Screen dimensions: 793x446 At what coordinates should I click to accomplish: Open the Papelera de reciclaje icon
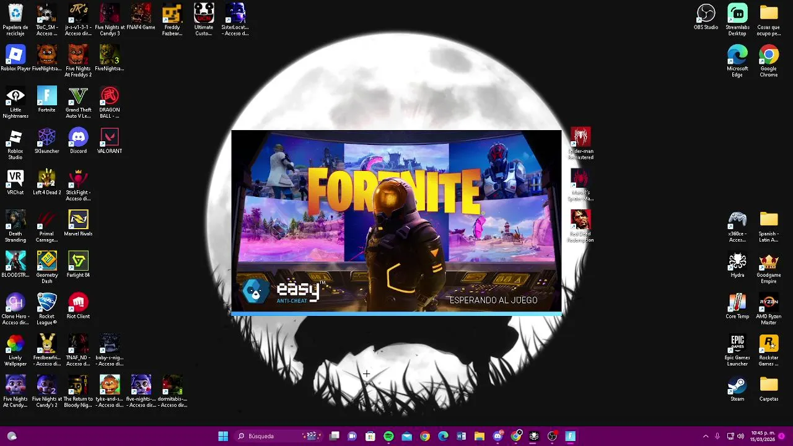15,19
